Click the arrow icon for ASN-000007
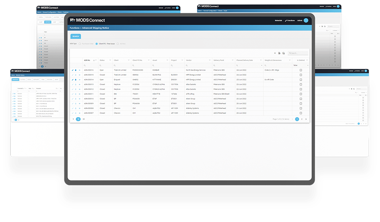The width and height of the screenshot is (380, 222). [x=80, y=113]
